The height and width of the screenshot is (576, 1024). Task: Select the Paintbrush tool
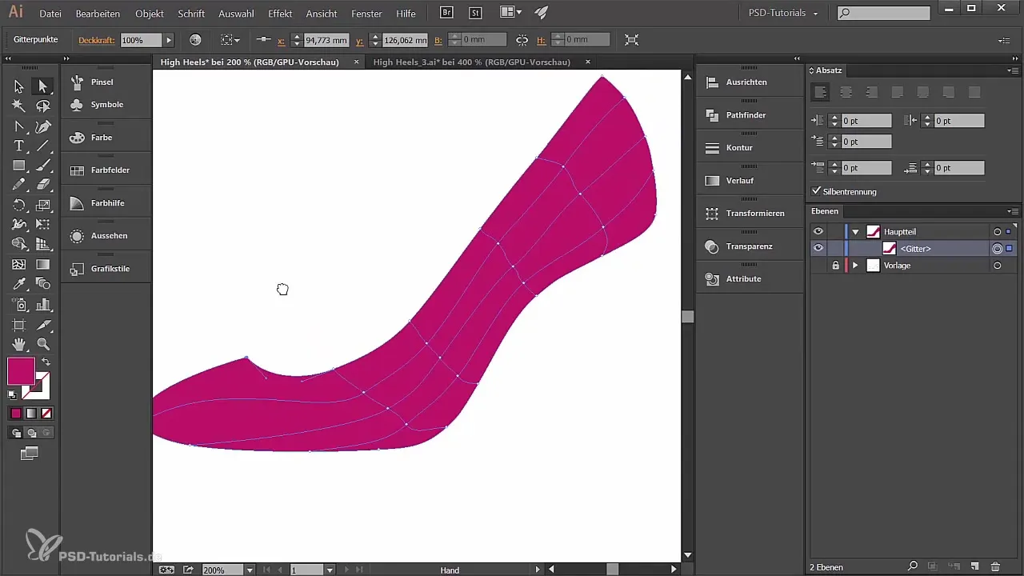coord(43,166)
